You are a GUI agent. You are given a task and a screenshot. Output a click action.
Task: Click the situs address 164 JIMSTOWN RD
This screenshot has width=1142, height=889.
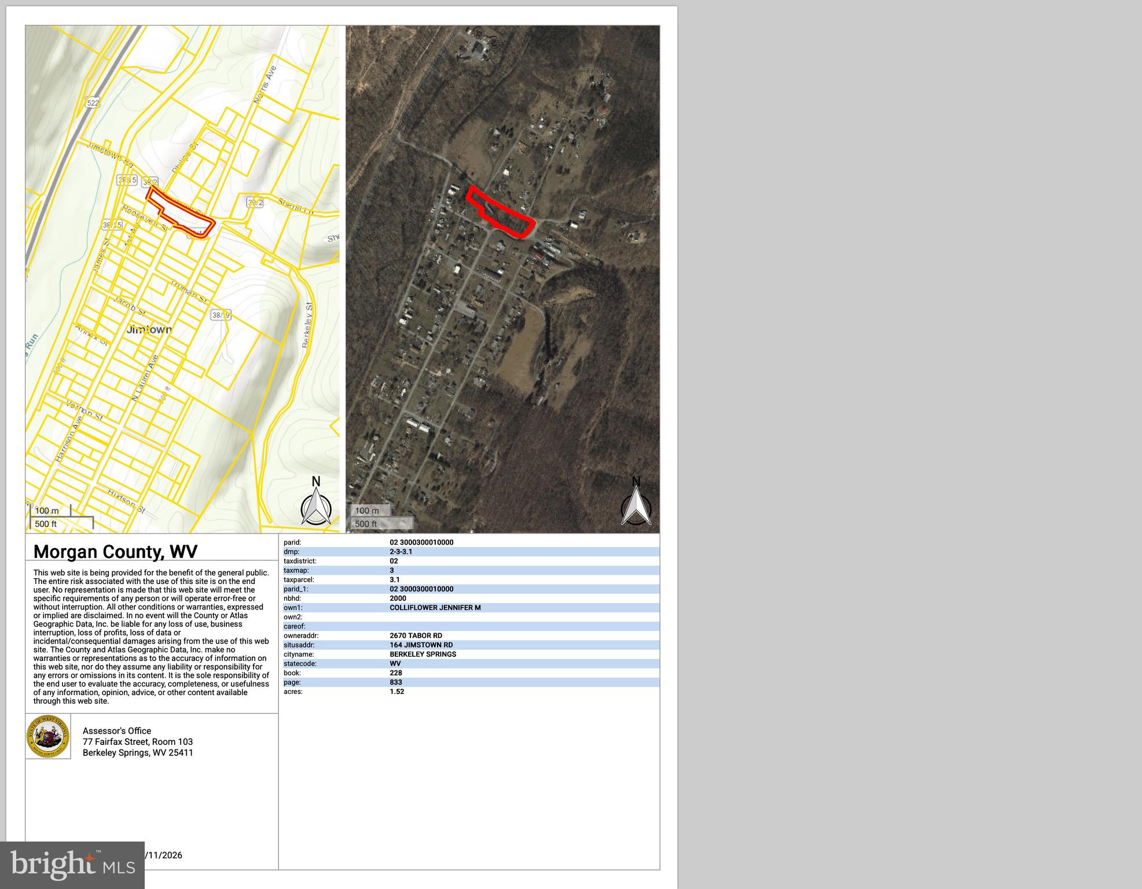point(421,645)
